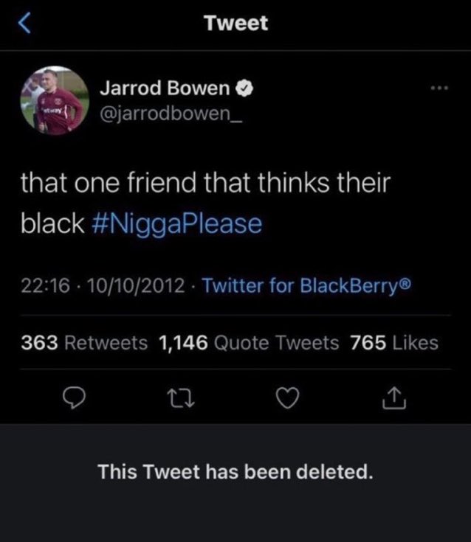Open the share sheet icon
The image size is (471, 542).
coord(394,398)
